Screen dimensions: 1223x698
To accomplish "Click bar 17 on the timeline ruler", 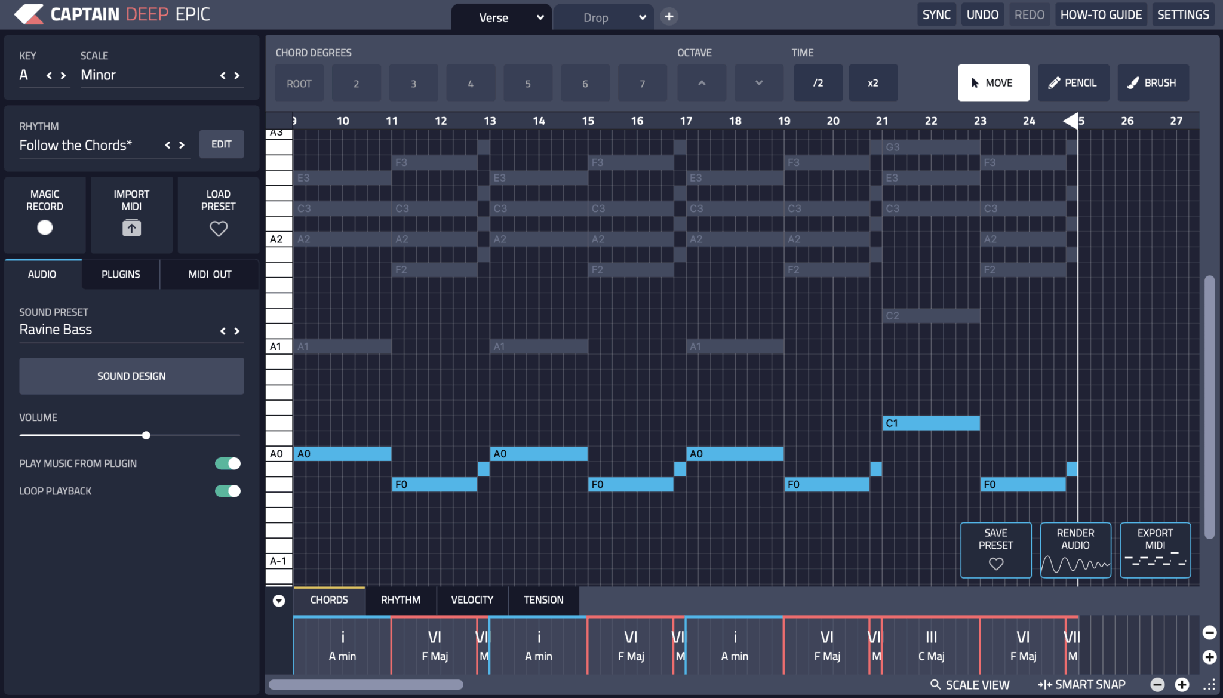I will pos(686,121).
